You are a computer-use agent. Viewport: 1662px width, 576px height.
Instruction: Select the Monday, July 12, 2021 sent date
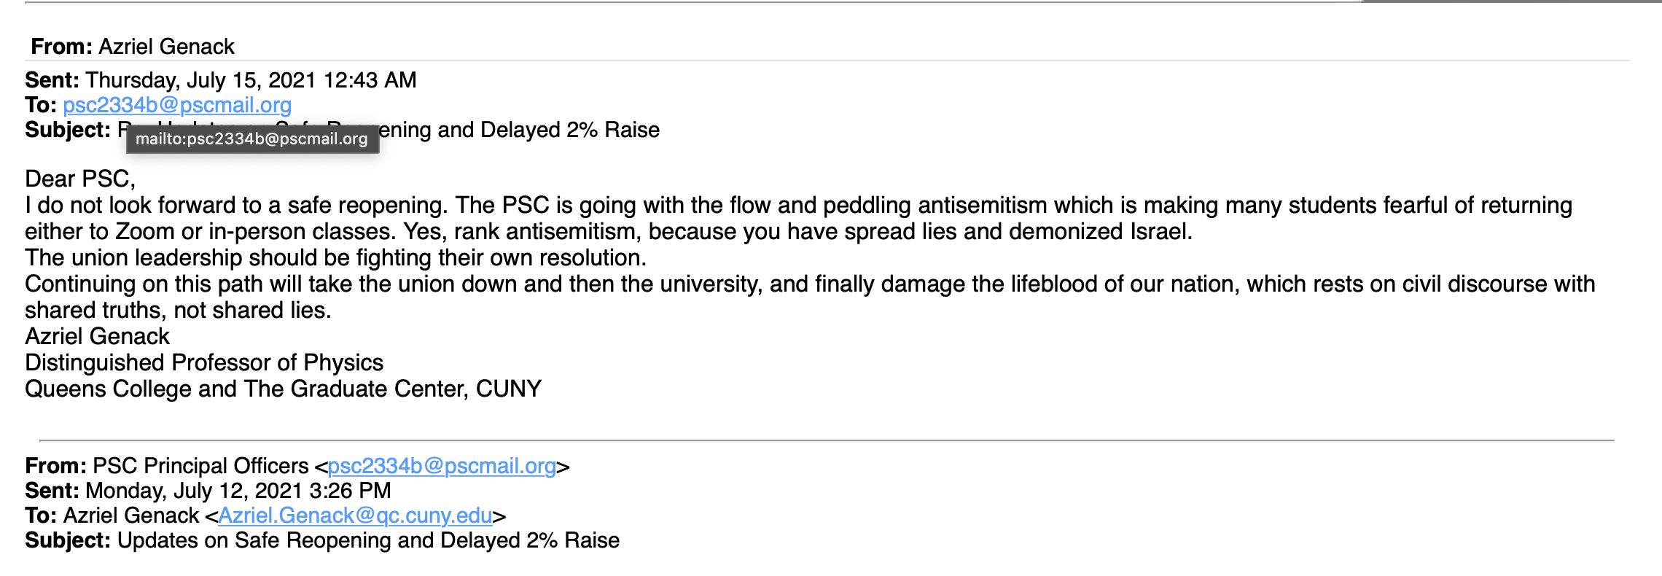(238, 491)
